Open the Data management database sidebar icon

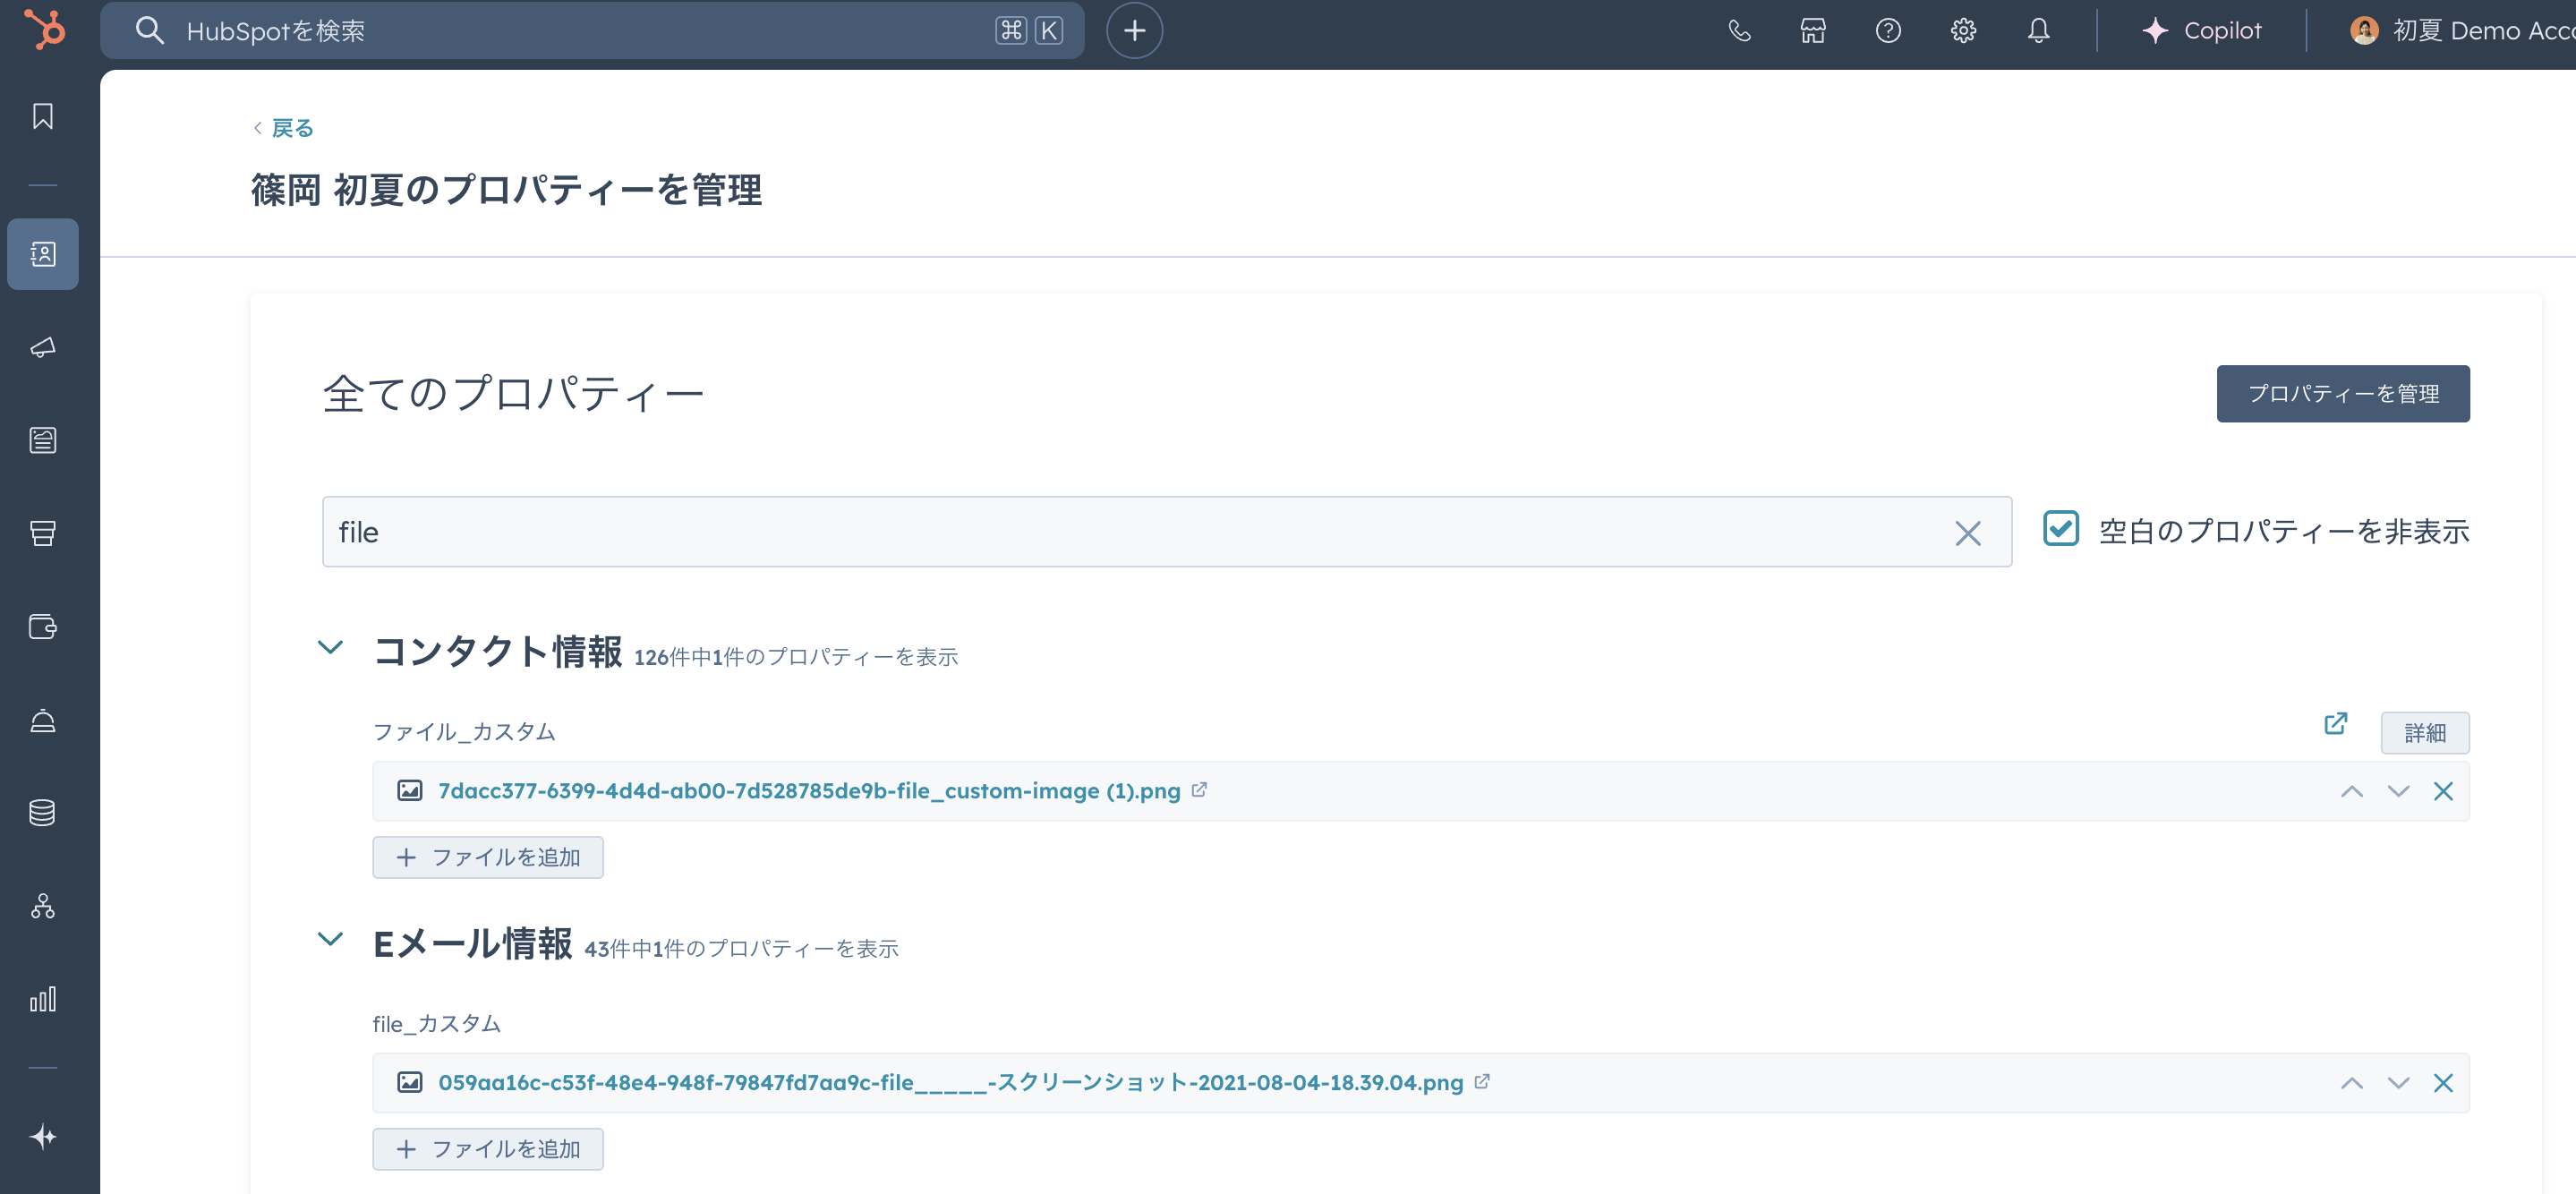tap(43, 813)
